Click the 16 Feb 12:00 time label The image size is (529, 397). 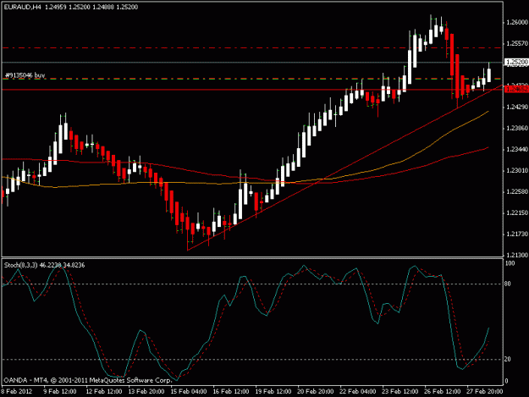click(x=231, y=391)
